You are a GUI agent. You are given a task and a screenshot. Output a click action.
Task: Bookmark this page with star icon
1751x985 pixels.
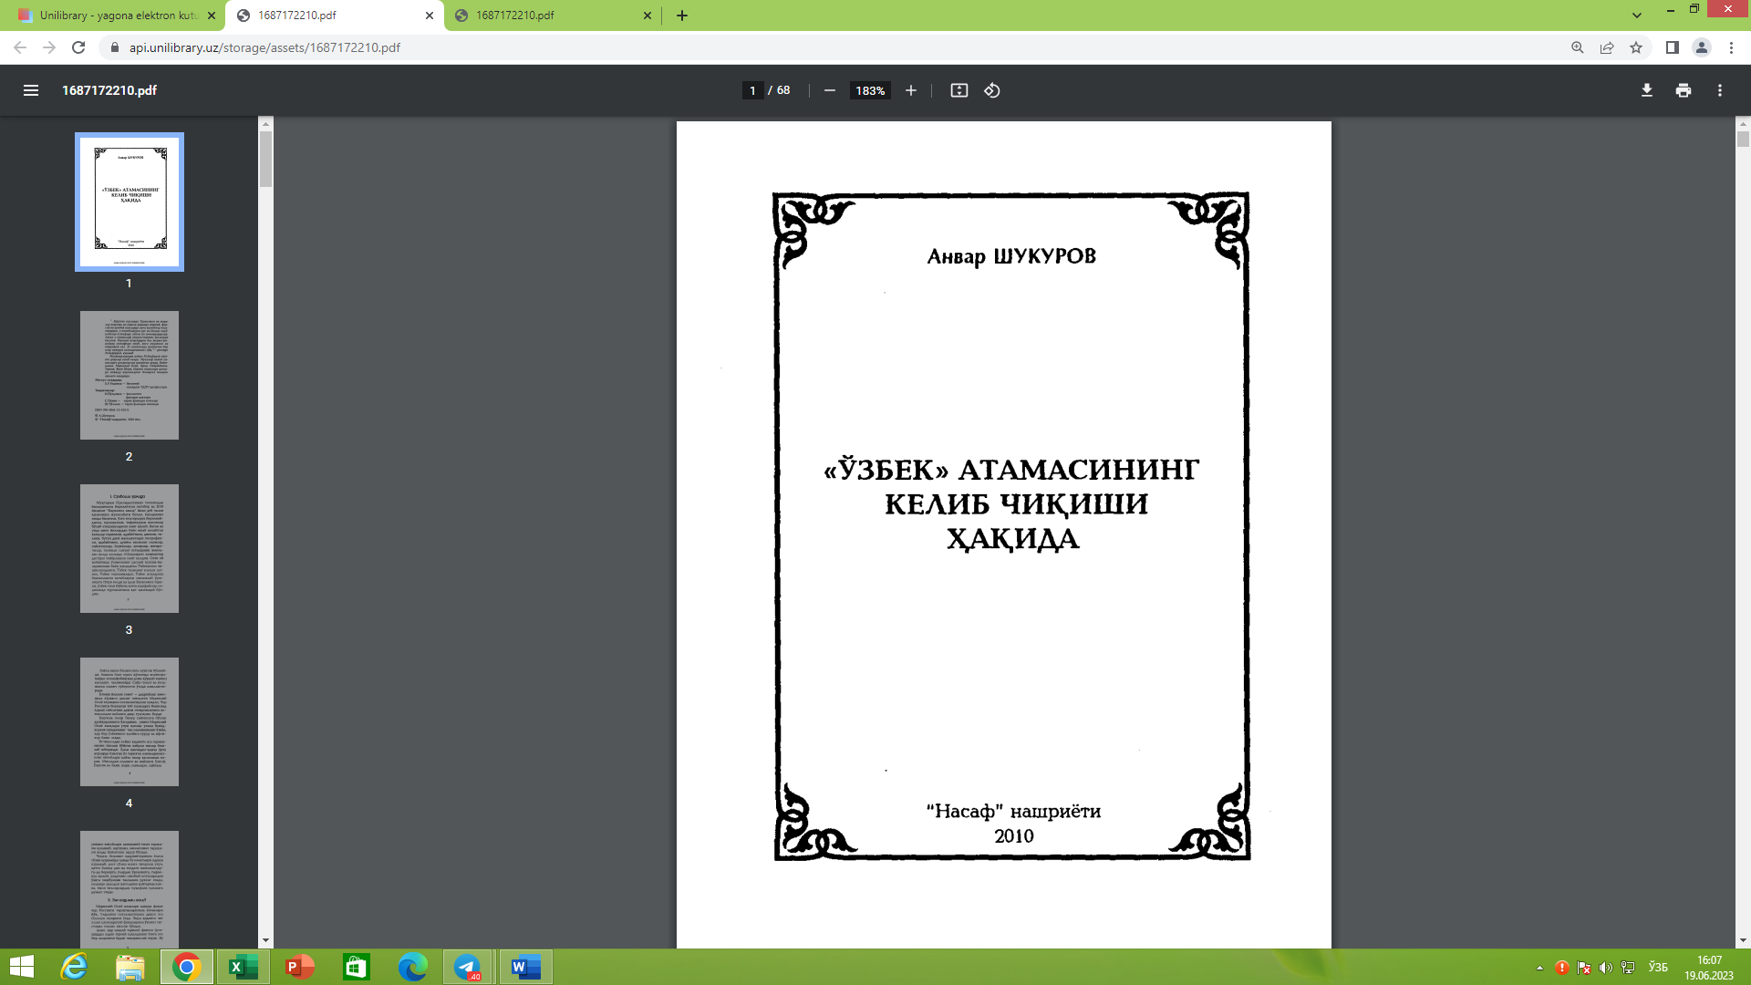coord(1636,47)
